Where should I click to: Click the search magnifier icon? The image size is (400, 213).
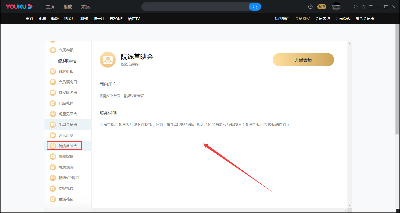point(255,6)
